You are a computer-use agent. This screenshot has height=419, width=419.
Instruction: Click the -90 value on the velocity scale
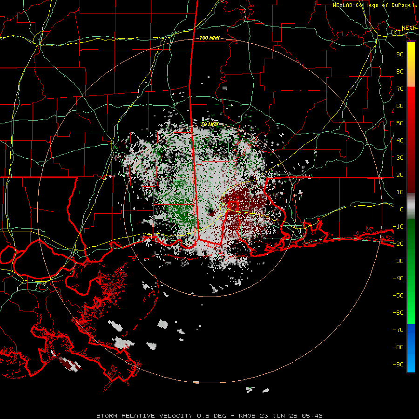coord(398,365)
